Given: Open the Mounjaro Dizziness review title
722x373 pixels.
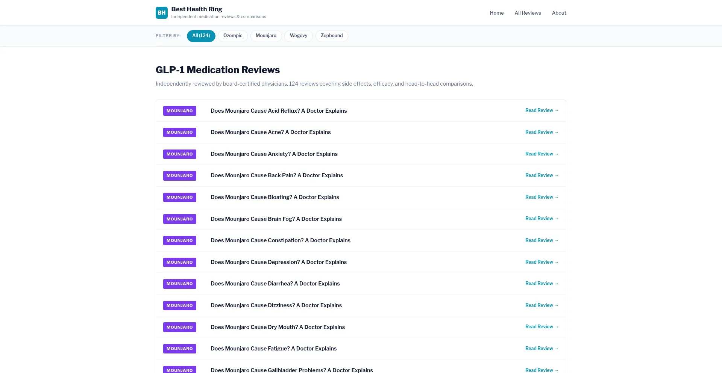Looking at the screenshot, I should point(276,305).
